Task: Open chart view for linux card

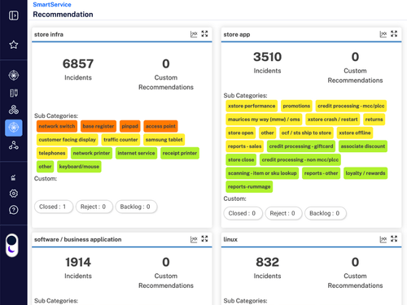Action: [x=383, y=239]
